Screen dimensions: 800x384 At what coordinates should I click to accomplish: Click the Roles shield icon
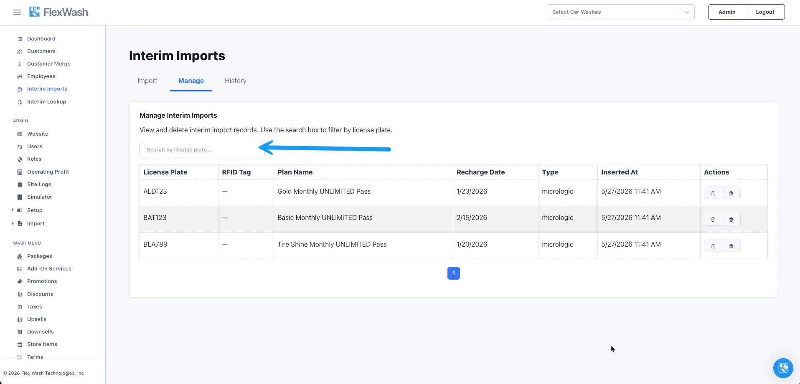[20, 159]
